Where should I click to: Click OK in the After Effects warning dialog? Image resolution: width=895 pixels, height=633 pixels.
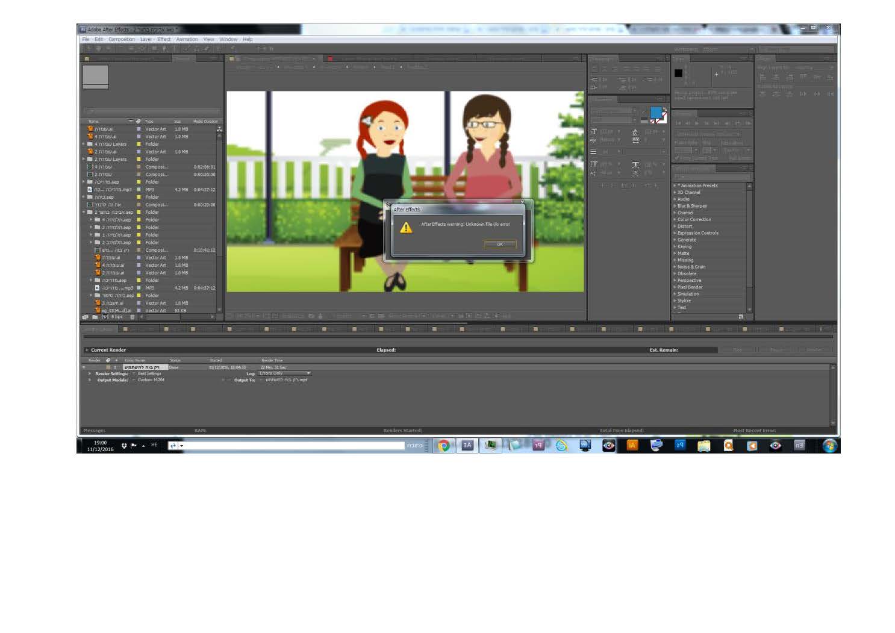click(x=499, y=244)
